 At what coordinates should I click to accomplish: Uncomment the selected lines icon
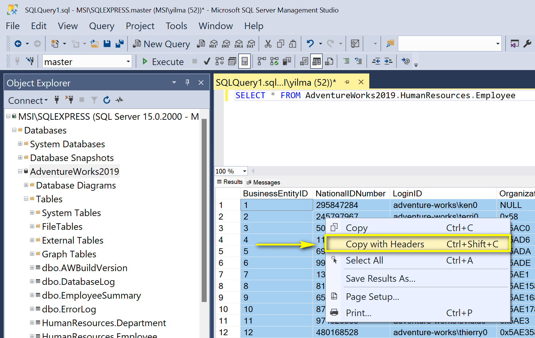(x=358, y=61)
